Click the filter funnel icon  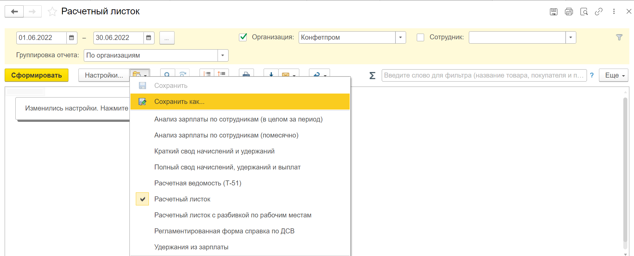[619, 37]
